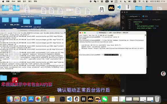The height and width of the screenshot is (104, 167).
Task: Open the 显示 menu
Action: point(24,1)
